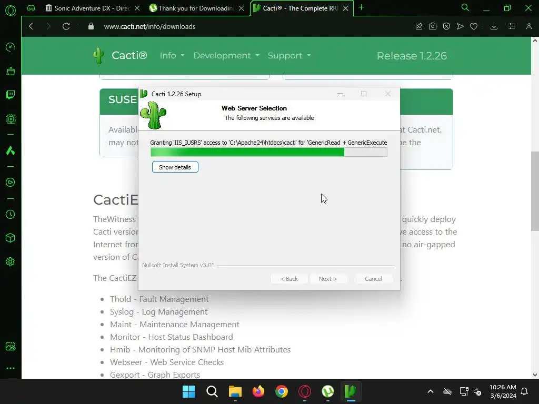Open Aria AI sidebar icon
539x404 pixels.
tap(11, 150)
